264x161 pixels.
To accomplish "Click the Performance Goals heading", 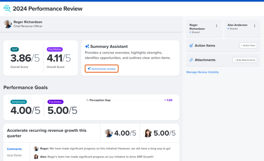I will click(x=26, y=87).
